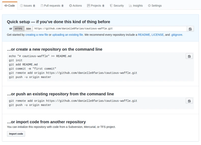
Task: Switch to the Issues tab
Action: pyautogui.click(x=28, y=5)
